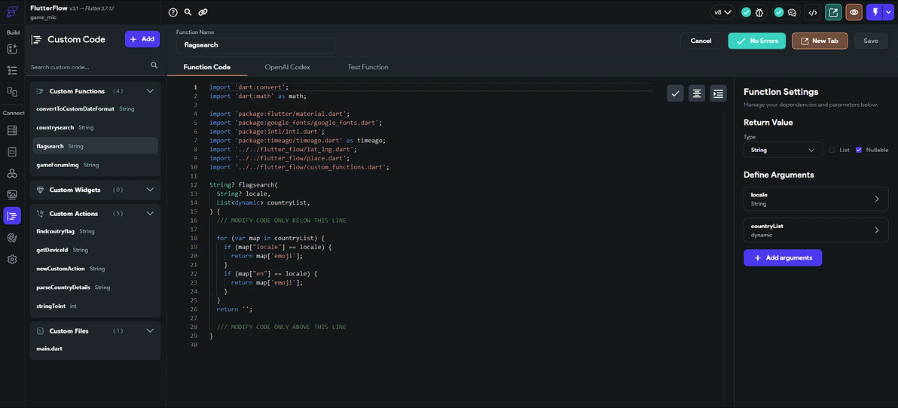898x408 pixels.
Task: Click the Add arguments button
Action: tap(783, 257)
